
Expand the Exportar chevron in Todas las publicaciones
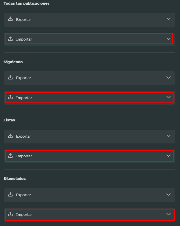(168, 19)
